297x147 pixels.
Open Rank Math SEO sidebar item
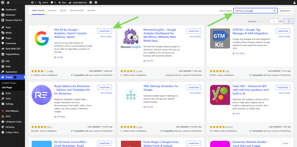click(12, 49)
